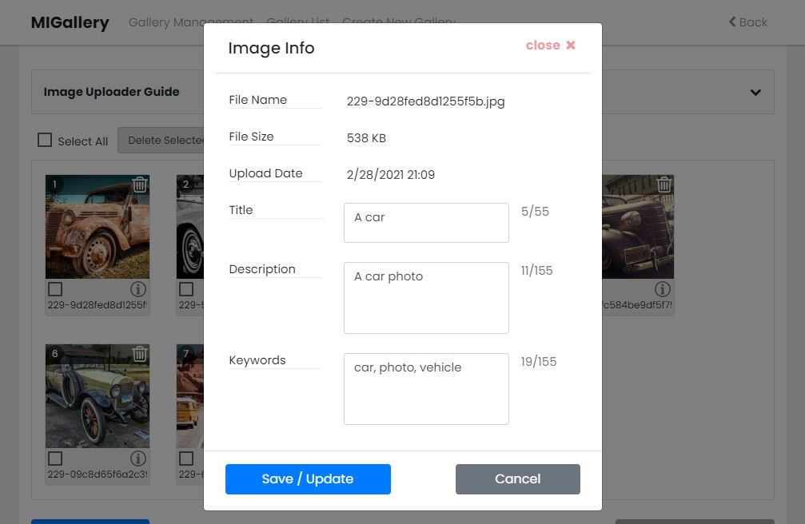Open info icon for image 6

tap(138, 458)
